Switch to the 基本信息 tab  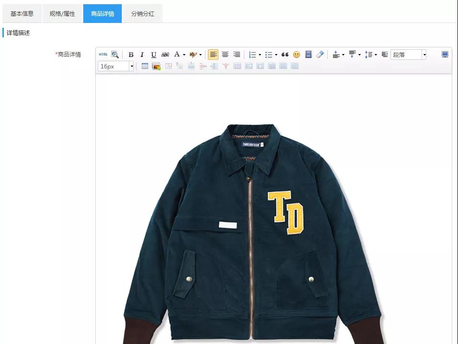coord(22,13)
